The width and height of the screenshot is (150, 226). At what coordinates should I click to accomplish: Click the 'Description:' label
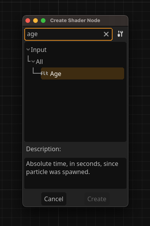click(x=44, y=149)
